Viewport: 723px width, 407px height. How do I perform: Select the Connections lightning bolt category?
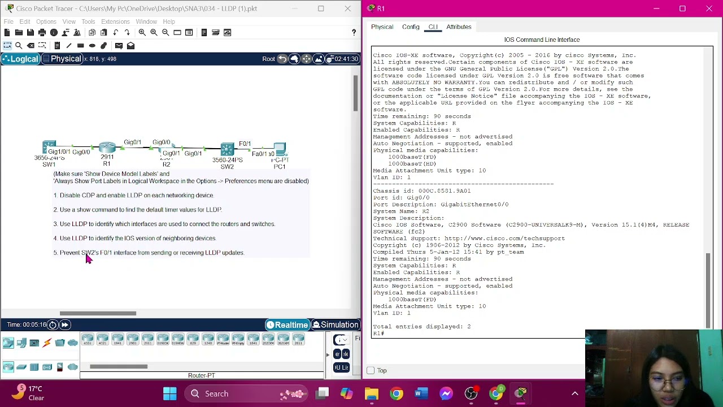pyautogui.click(x=47, y=343)
